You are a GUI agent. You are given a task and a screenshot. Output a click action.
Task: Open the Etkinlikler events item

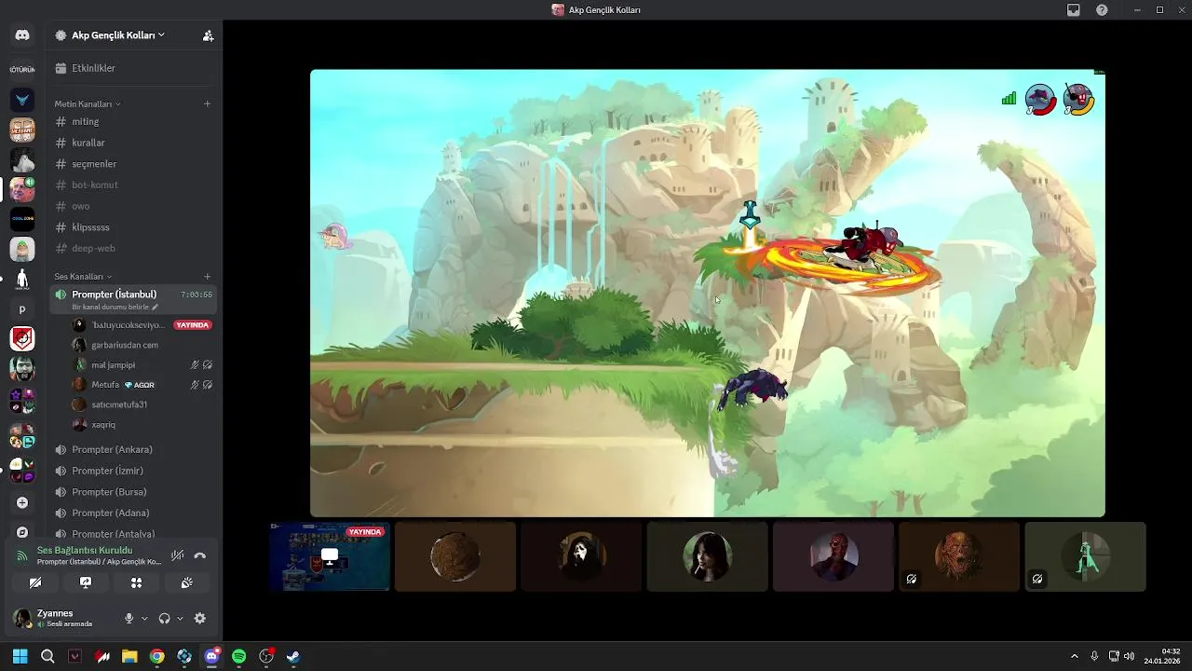point(133,68)
